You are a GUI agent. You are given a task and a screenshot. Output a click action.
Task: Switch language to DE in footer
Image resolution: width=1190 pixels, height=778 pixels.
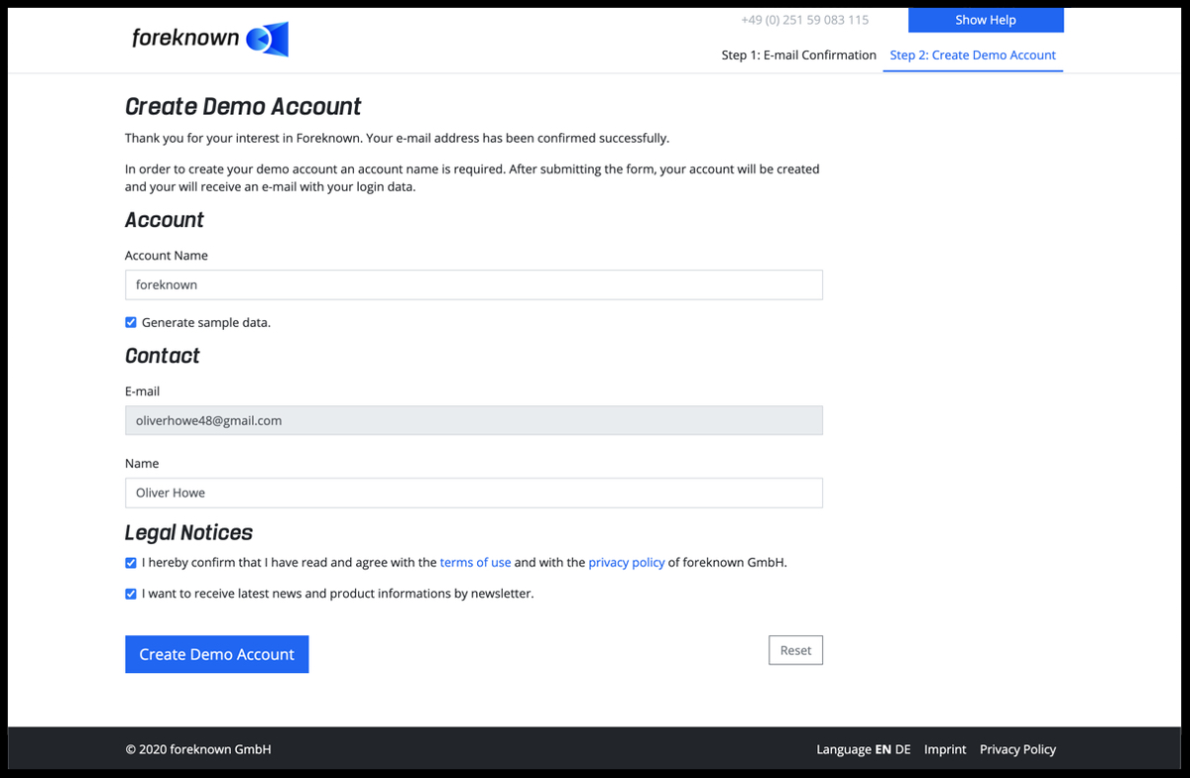(x=902, y=749)
